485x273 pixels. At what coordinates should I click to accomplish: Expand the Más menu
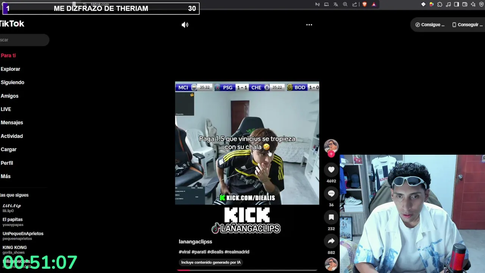pos(6,176)
